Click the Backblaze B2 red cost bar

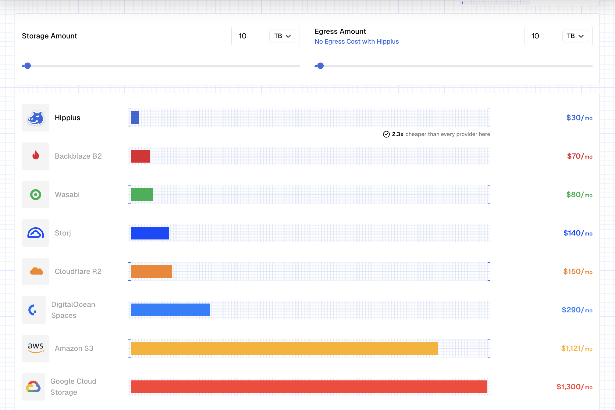coord(140,156)
